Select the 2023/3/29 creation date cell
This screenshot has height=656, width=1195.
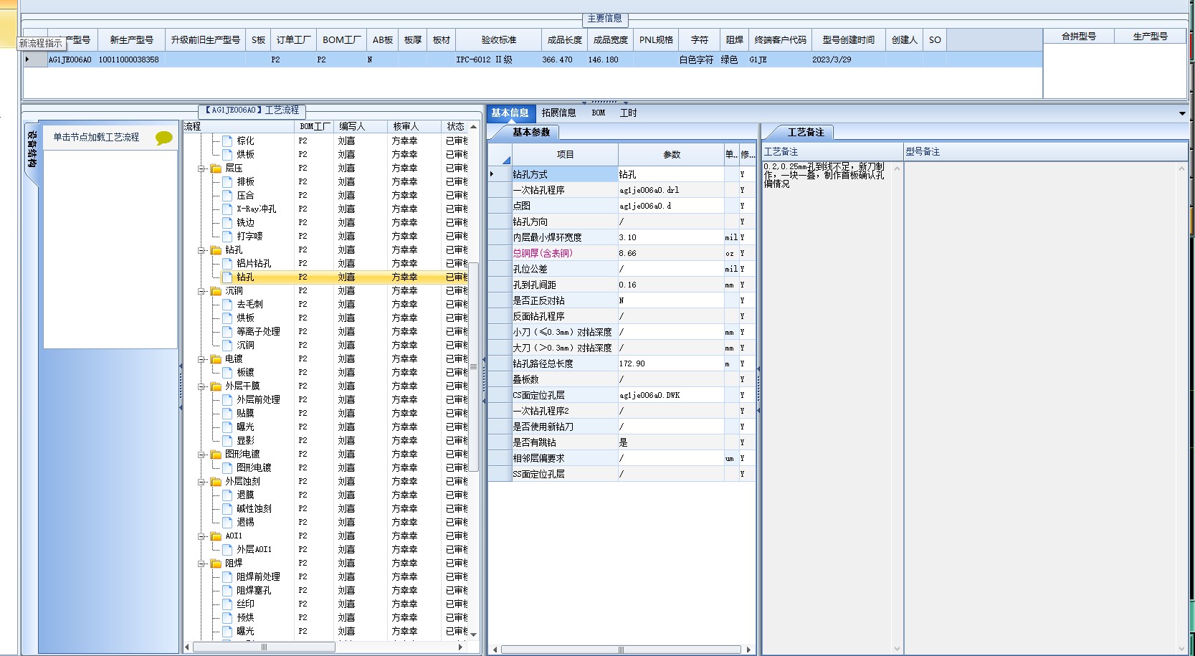click(x=849, y=60)
